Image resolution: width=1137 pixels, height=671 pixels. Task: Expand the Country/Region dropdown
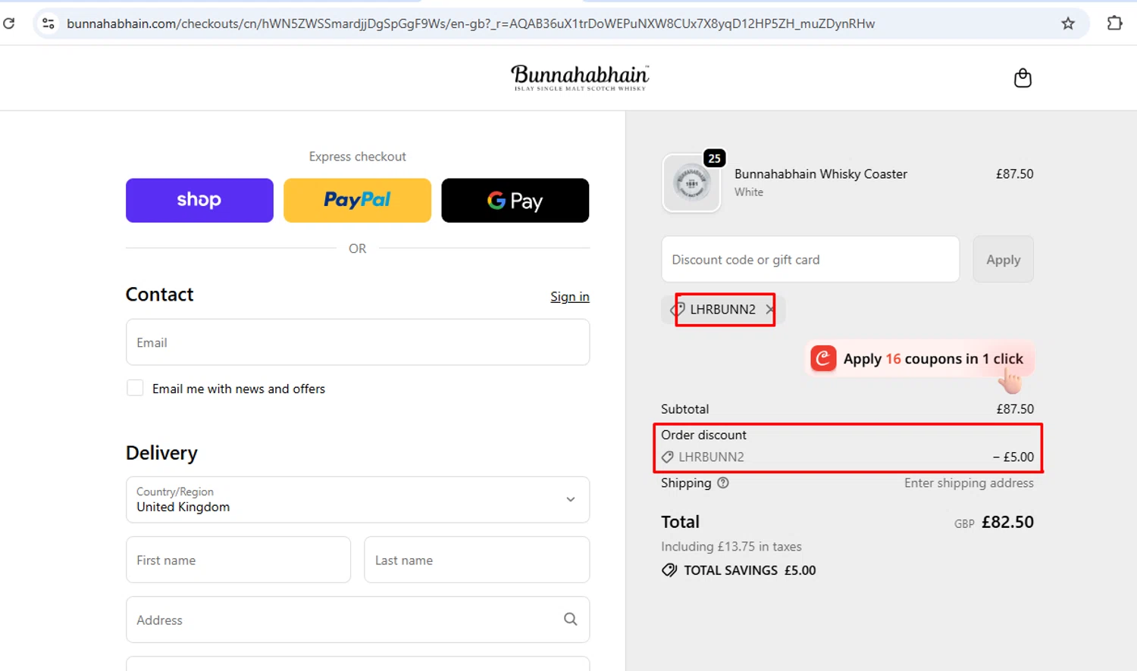click(358, 500)
